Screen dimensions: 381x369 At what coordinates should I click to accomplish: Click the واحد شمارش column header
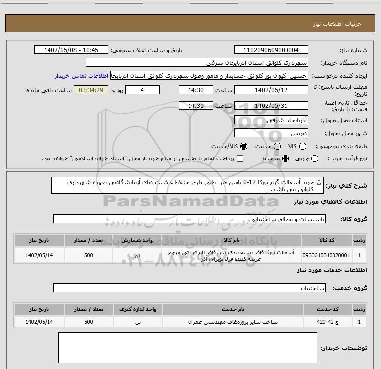pos(137,240)
